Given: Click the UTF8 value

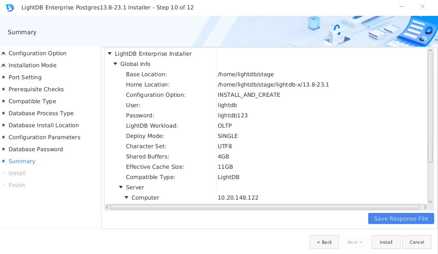Looking at the screenshot, I should coord(225,146).
